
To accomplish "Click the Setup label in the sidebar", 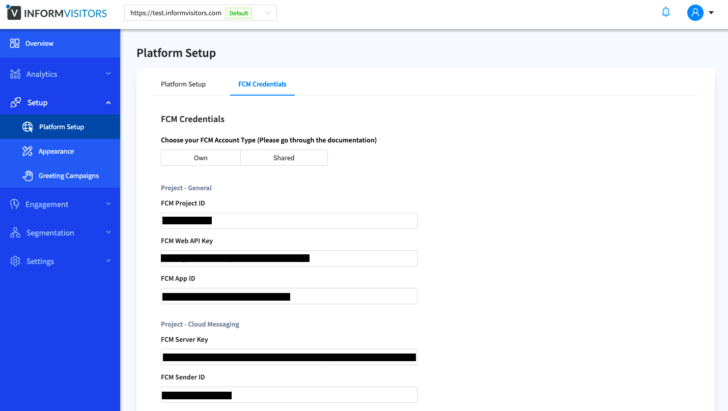I will tap(37, 103).
